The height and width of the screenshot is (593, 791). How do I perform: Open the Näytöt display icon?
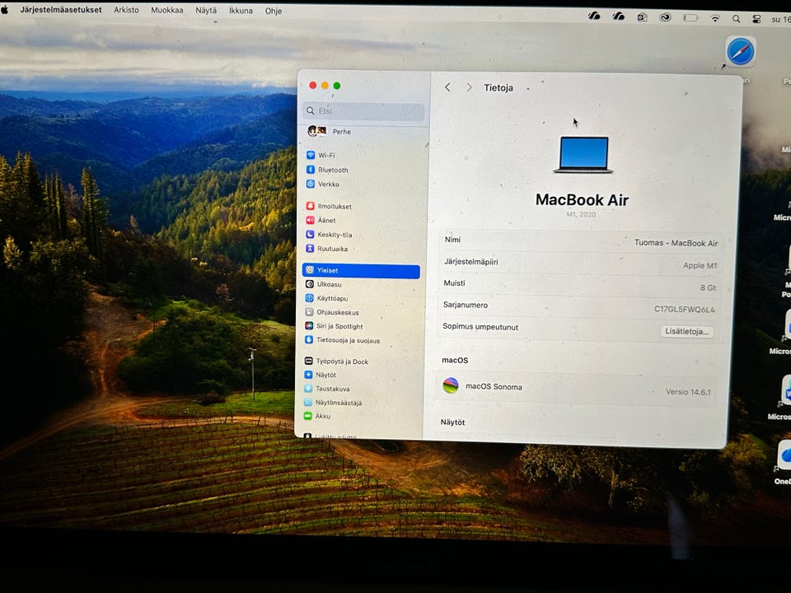coord(308,375)
